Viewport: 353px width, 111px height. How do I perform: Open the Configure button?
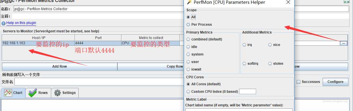335,82
